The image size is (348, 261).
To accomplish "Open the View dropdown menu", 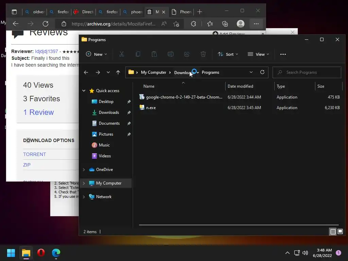I will (x=258, y=54).
